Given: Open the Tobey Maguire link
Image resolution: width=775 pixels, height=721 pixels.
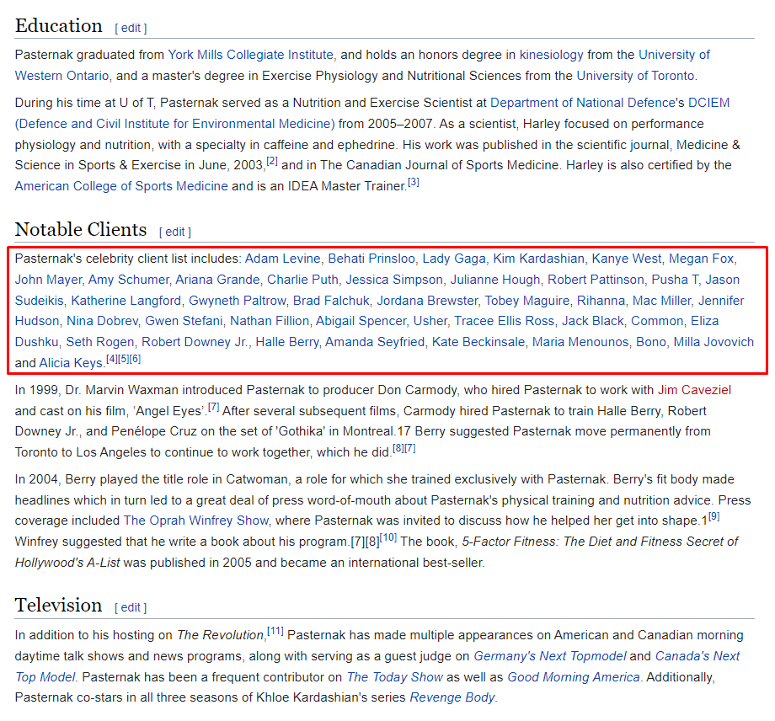Looking at the screenshot, I should 526,301.
